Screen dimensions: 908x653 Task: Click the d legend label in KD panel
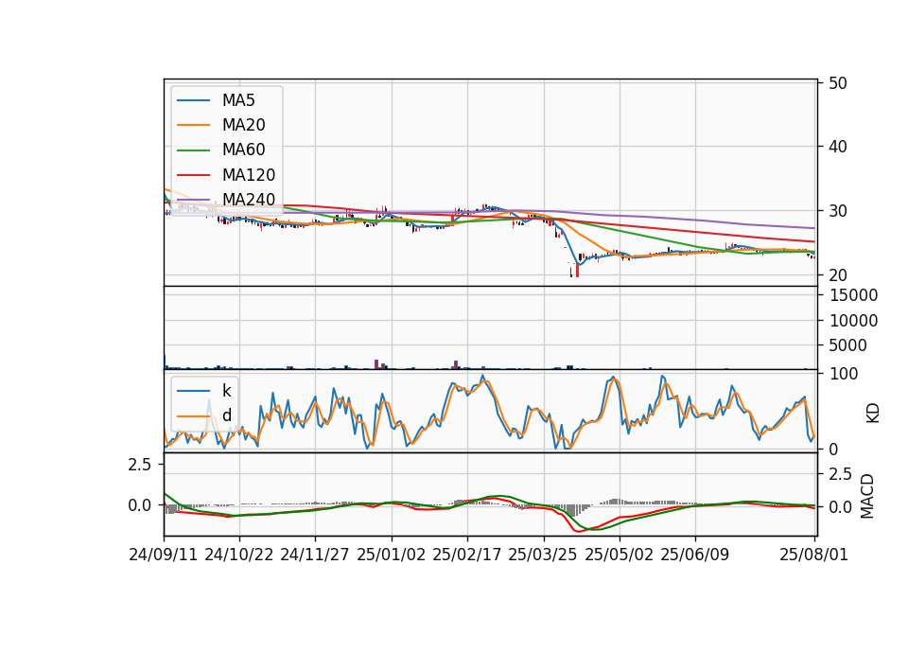point(226,415)
